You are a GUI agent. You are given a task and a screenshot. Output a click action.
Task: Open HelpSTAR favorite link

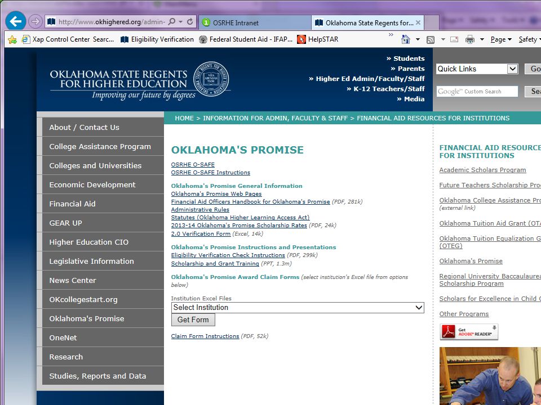click(x=318, y=39)
